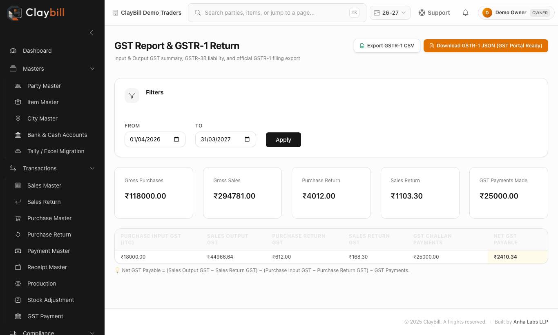Click the Tally / Excel Migration cloud icon
This screenshot has width=558, height=335.
pos(18,151)
